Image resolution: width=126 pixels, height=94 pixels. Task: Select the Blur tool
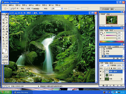[x=4, y=34]
